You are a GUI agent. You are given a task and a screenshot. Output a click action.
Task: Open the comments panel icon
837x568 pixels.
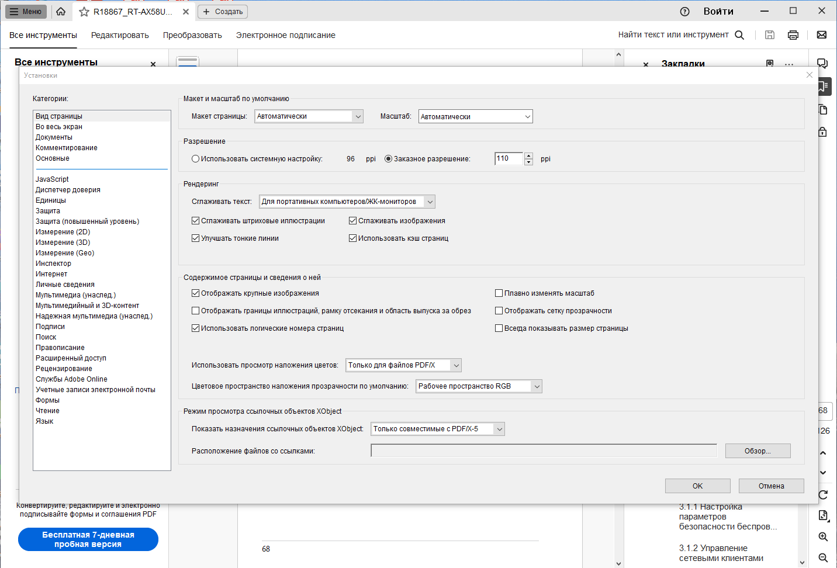click(822, 64)
